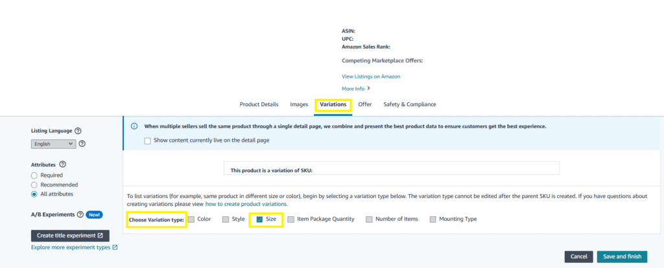
Task: Switch to the Product Details tab
Action: [x=259, y=104]
